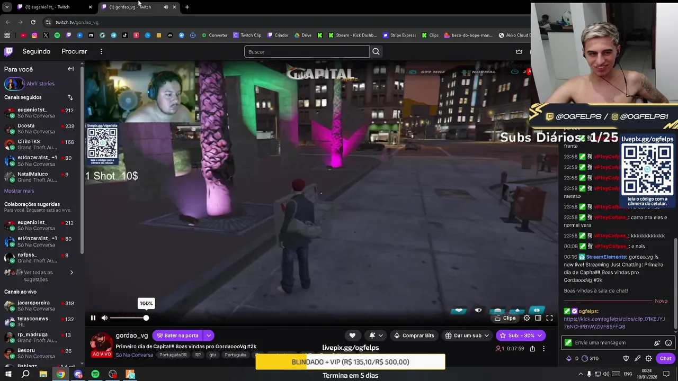
Task: Open Dcosta channel in followed list
Action: 39,129
